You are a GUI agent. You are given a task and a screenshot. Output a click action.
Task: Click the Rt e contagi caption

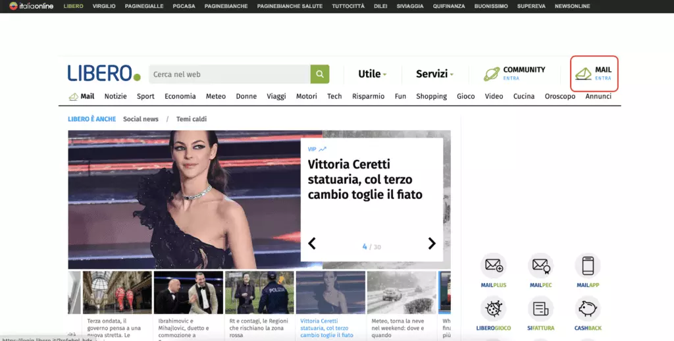click(x=259, y=328)
